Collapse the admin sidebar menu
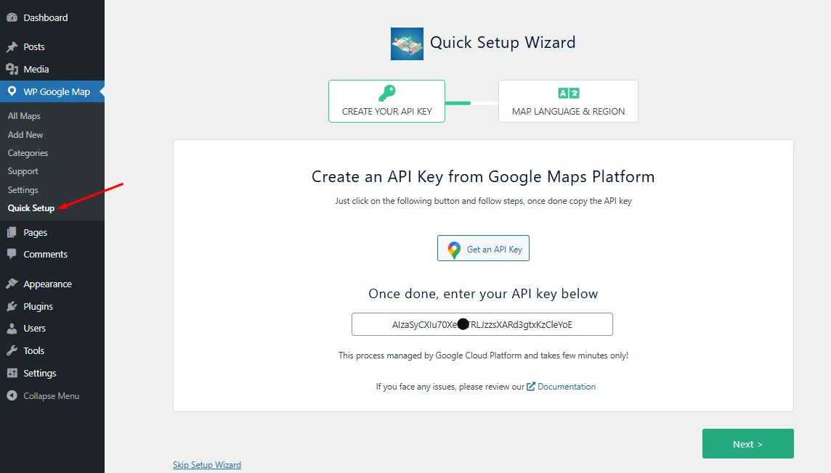 [x=52, y=396]
